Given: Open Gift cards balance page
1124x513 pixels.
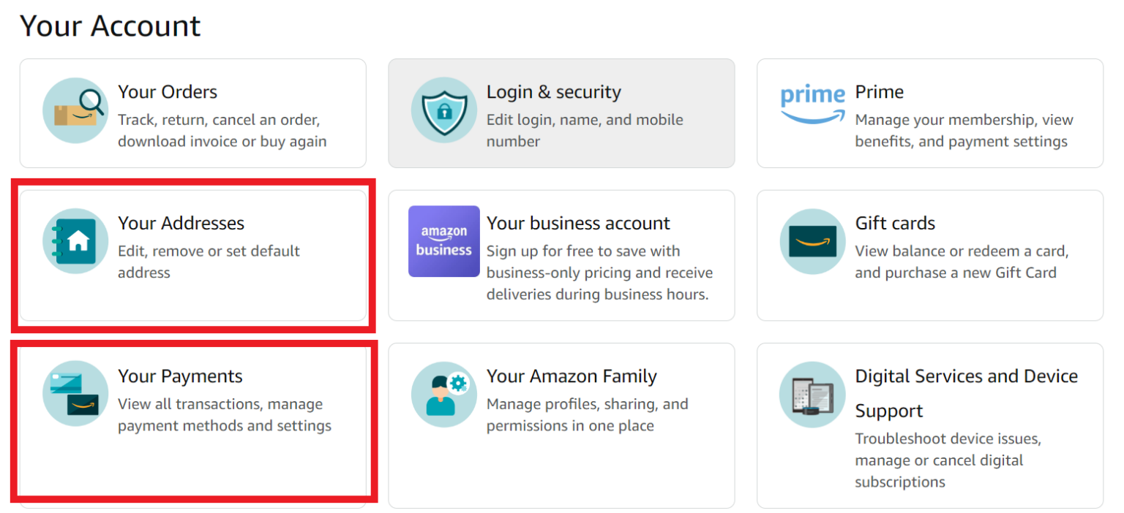Looking at the screenshot, I should click(x=929, y=248).
